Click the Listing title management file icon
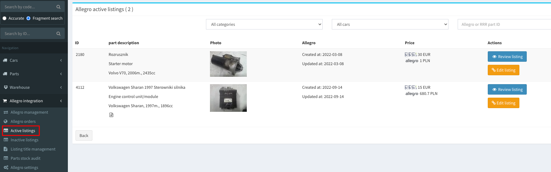This screenshot has width=551, height=172. 6,149
